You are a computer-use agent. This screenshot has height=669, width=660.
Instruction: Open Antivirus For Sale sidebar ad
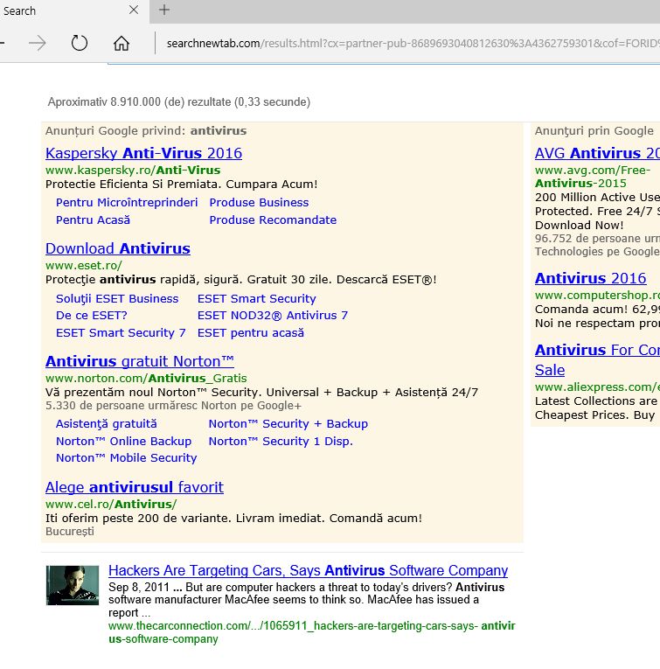[597, 359]
